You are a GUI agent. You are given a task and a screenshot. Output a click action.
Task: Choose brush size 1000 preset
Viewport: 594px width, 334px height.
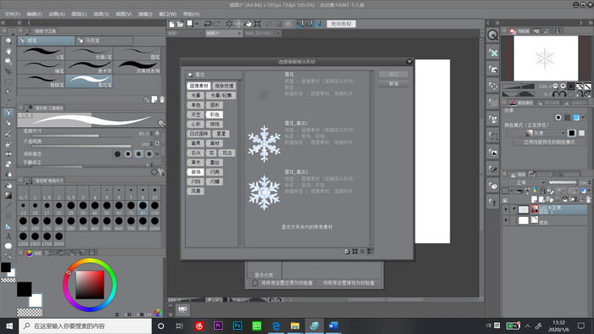[154, 223]
